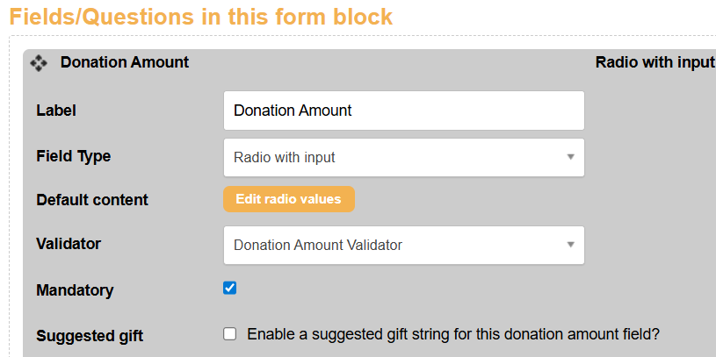Click the "Mandatory" row caption
This screenshot has width=716, height=357.
[x=75, y=289]
